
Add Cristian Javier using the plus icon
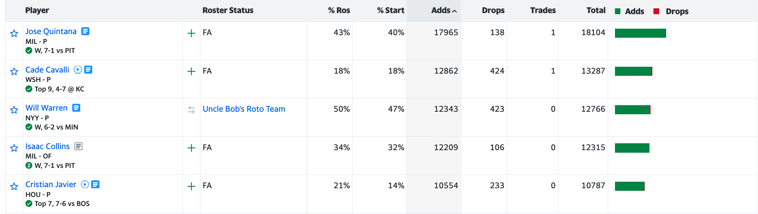191,186
